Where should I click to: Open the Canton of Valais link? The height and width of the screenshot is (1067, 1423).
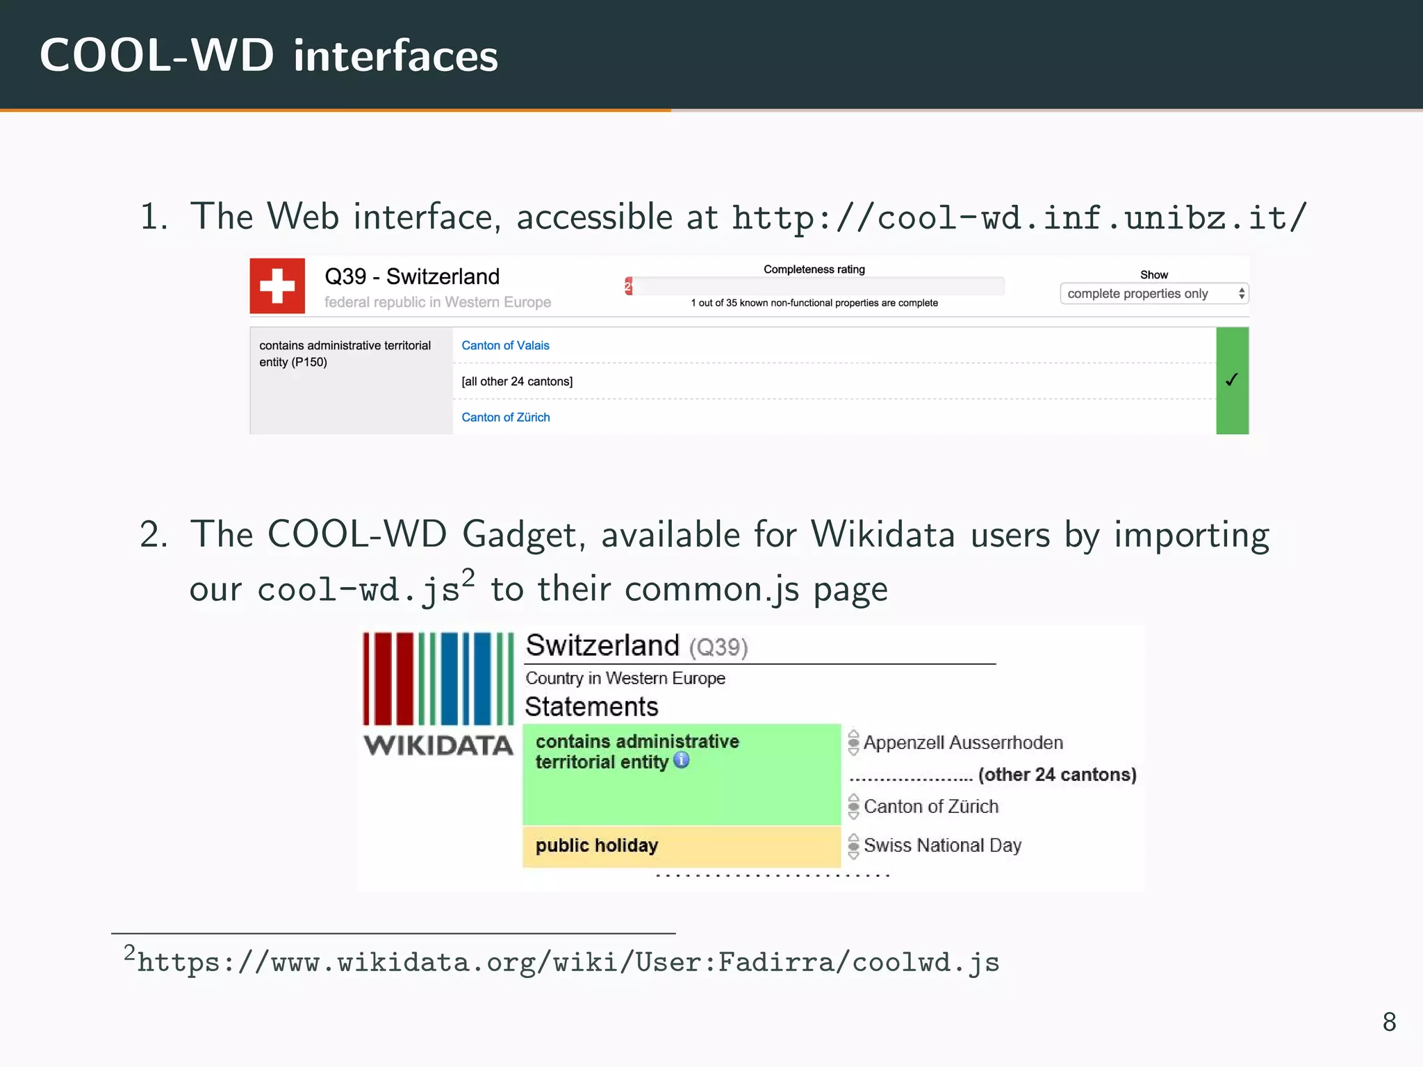(x=505, y=345)
